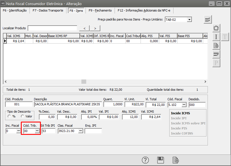Open the Cód. Trib. lookup ellipsis button
Image resolution: width=231 pixels, height=166 pixels.
(x=37, y=131)
